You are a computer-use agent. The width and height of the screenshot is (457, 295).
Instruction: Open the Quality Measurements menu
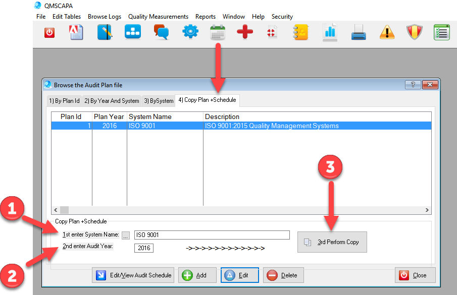click(158, 17)
